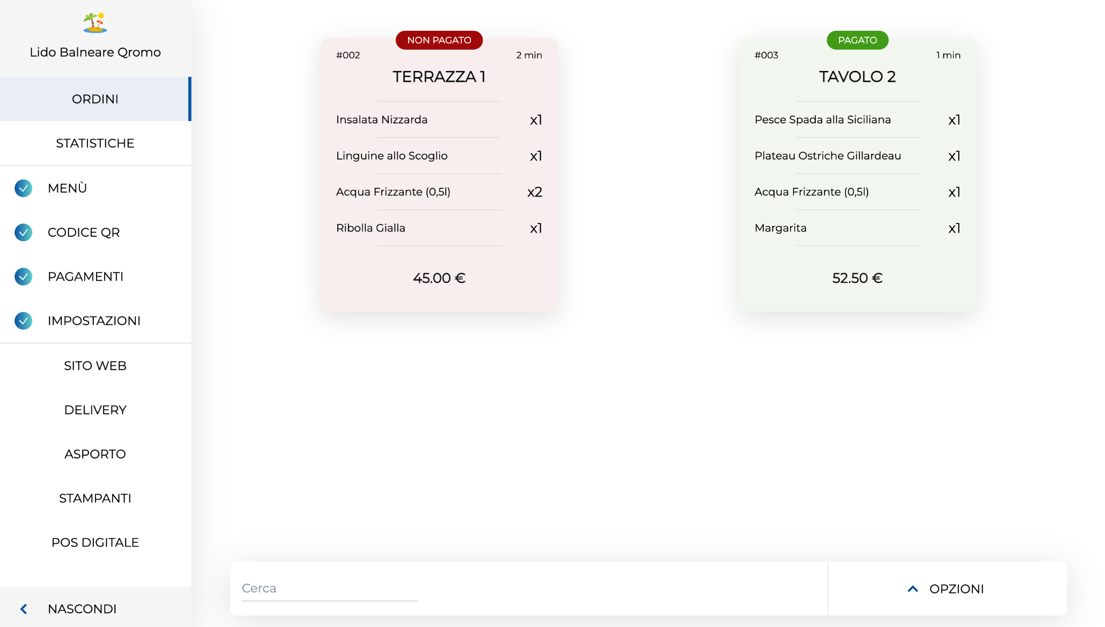Image resolution: width=1105 pixels, height=627 pixels.
Task: Click the left chevron next to NASCONDI
Action: click(x=24, y=609)
